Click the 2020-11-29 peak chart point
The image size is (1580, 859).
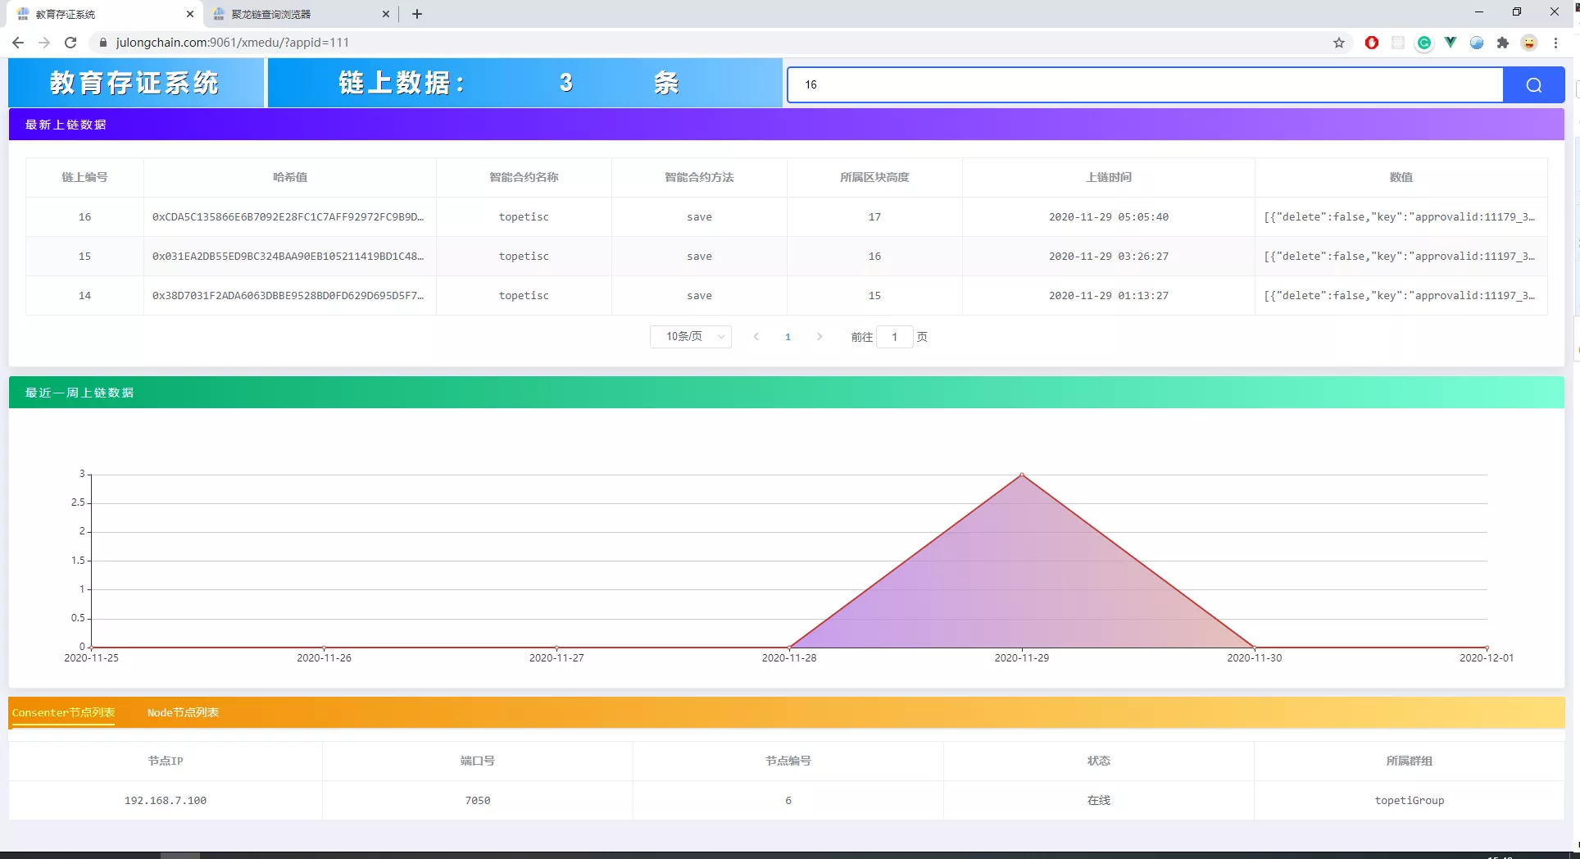tap(1021, 475)
